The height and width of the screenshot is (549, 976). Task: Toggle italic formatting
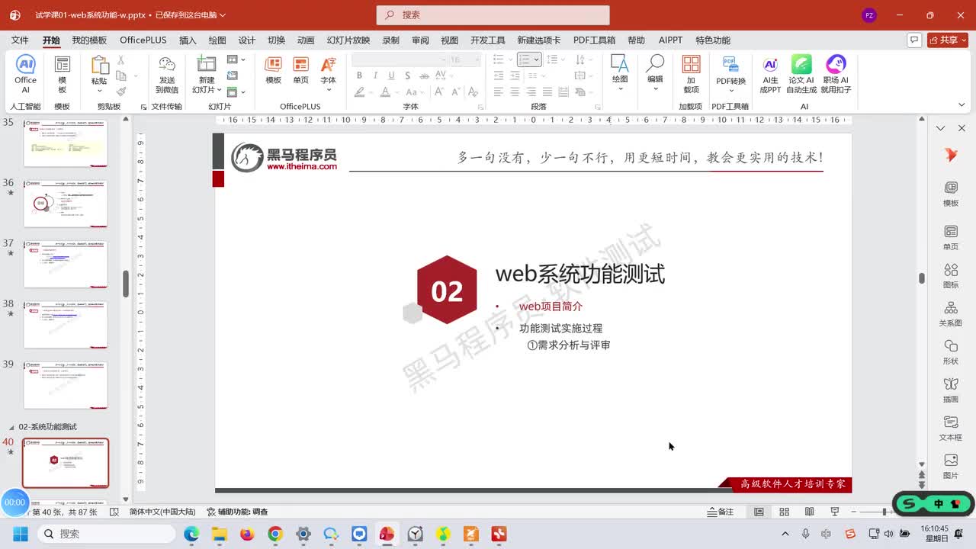[x=375, y=75]
